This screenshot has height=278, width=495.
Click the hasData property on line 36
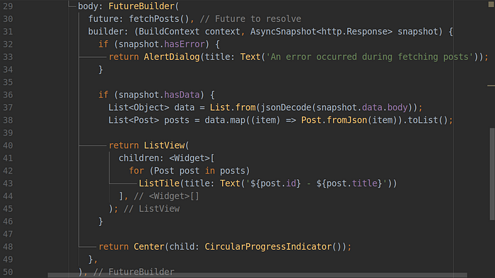click(x=182, y=95)
